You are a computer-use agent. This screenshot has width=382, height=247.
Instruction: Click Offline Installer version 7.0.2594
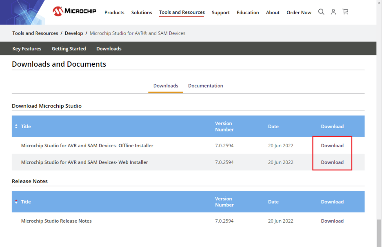tap(224, 146)
